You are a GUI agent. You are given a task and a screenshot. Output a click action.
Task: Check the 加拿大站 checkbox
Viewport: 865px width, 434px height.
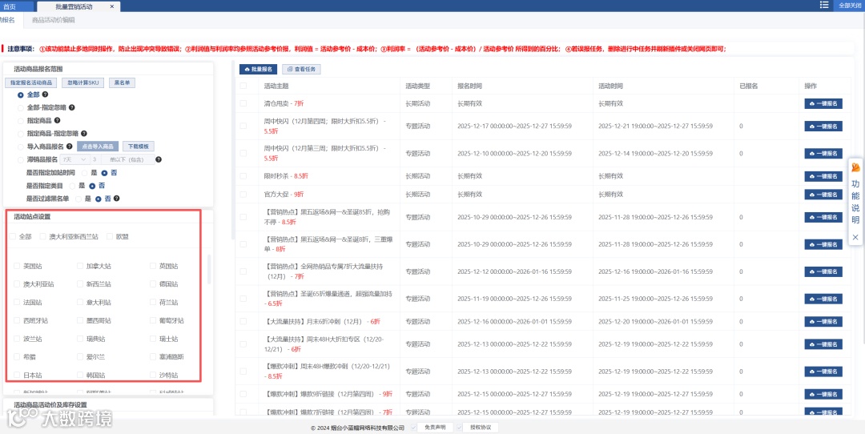point(80,267)
